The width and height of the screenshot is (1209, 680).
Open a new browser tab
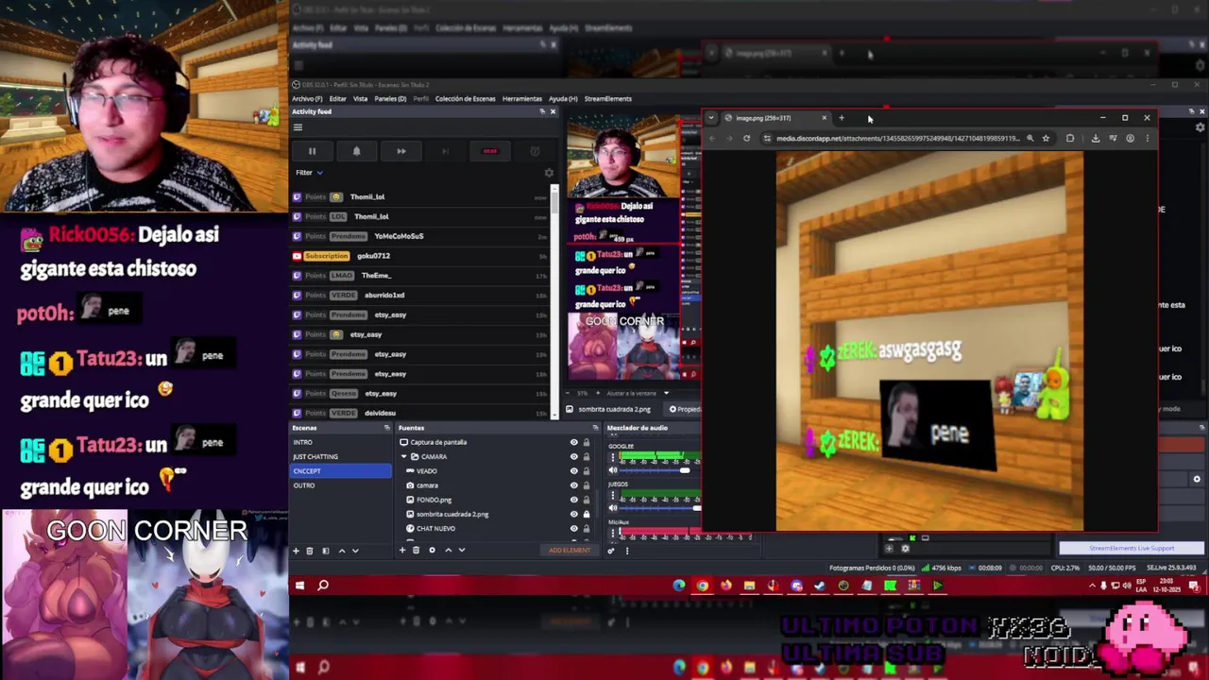tap(841, 118)
